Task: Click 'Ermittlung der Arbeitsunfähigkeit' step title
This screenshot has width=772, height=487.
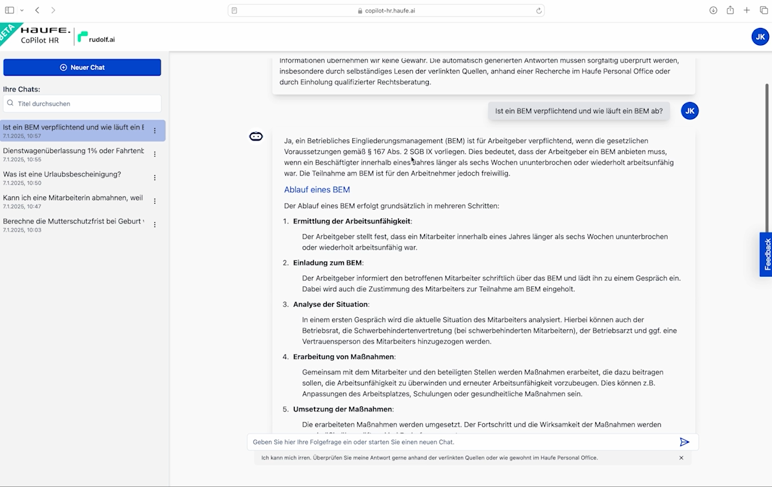Action: click(x=352, y=221)
